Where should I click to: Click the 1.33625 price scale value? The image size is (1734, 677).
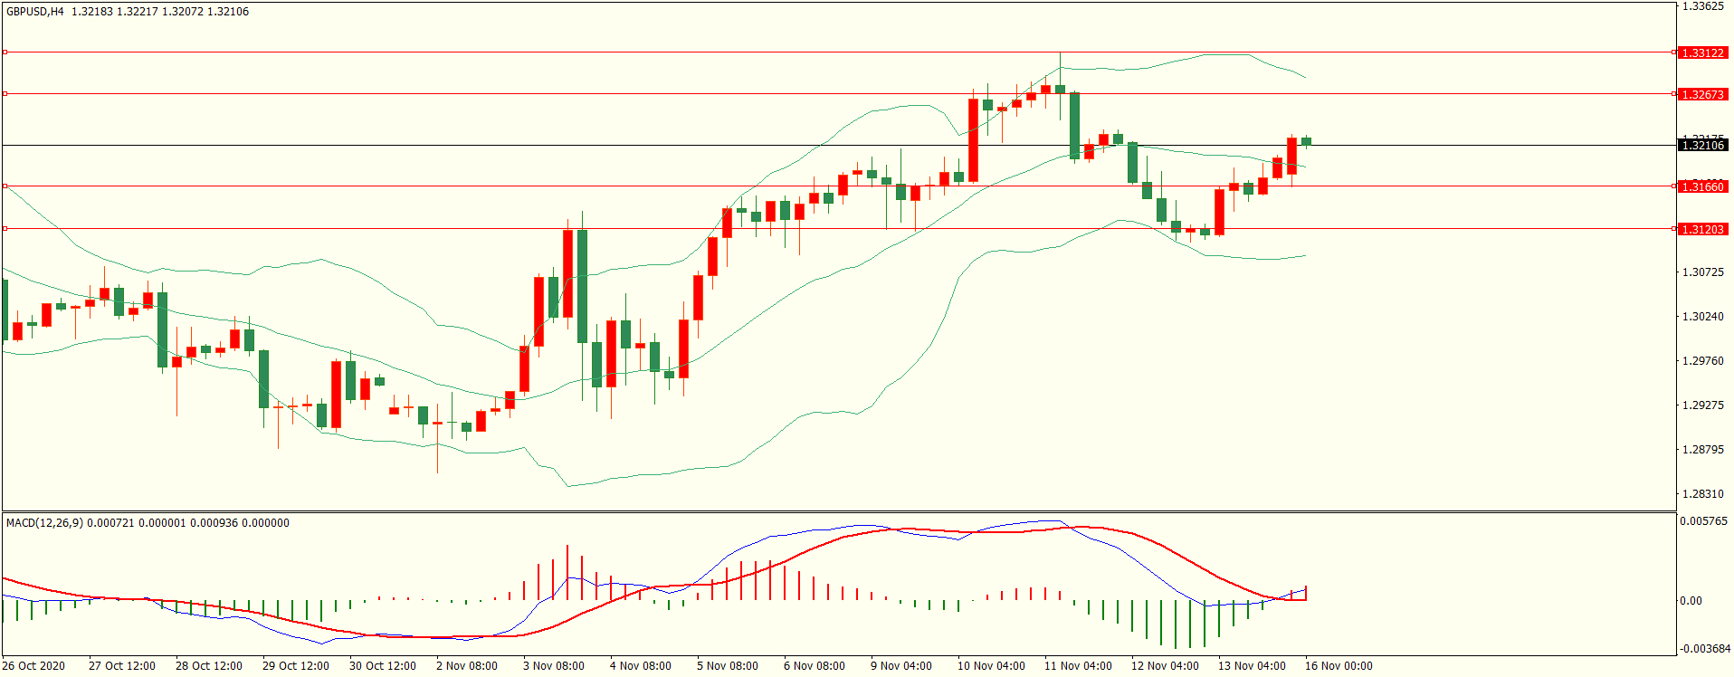click(1702, 6)
